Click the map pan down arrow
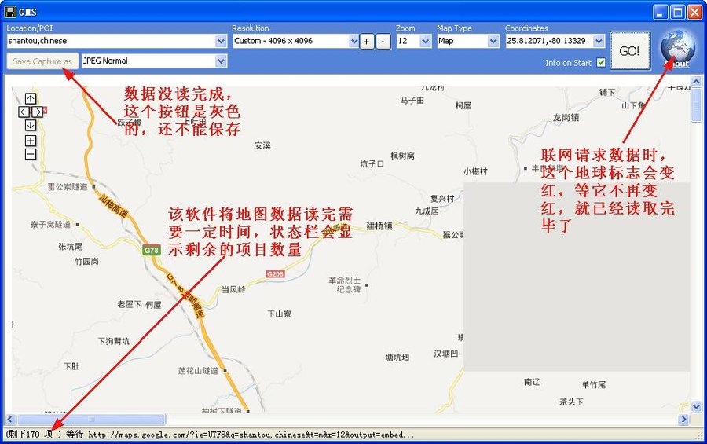Viewport: 707px width, 444px height. [30, 126]
